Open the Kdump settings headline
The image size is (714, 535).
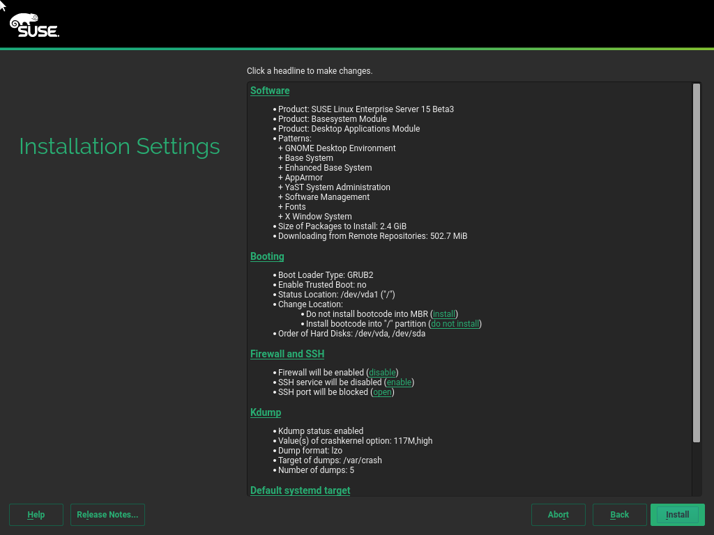[266, 412]
